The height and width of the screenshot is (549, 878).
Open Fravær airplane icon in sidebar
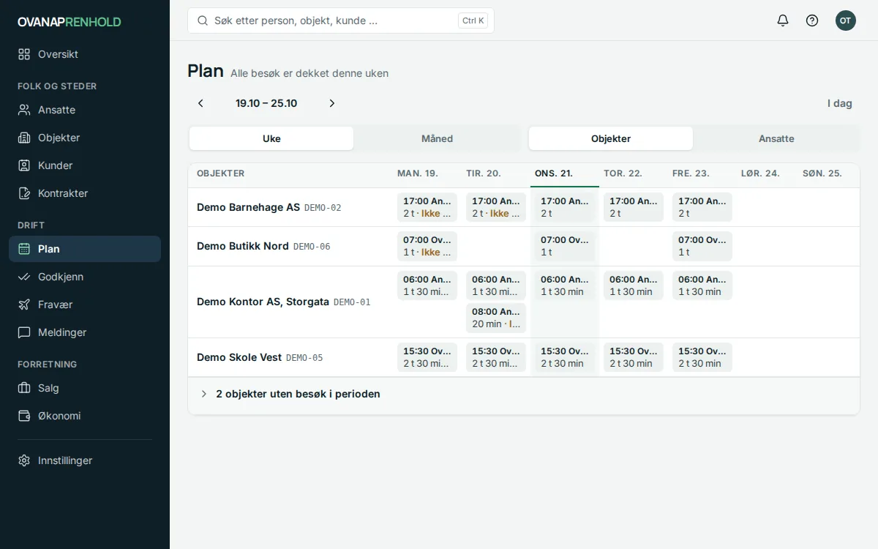tap(24, 305)
